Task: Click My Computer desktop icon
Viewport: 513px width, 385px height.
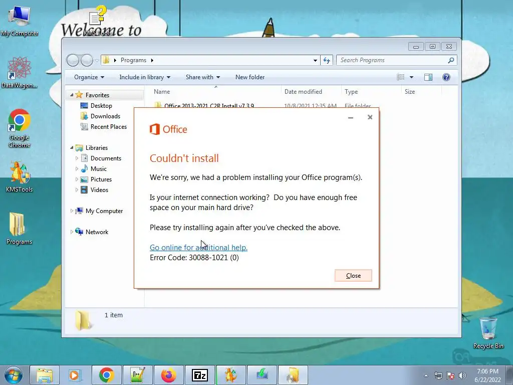Action: [20, 21]
